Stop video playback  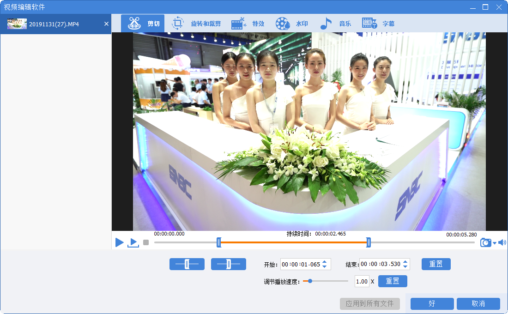click(146, 242)
